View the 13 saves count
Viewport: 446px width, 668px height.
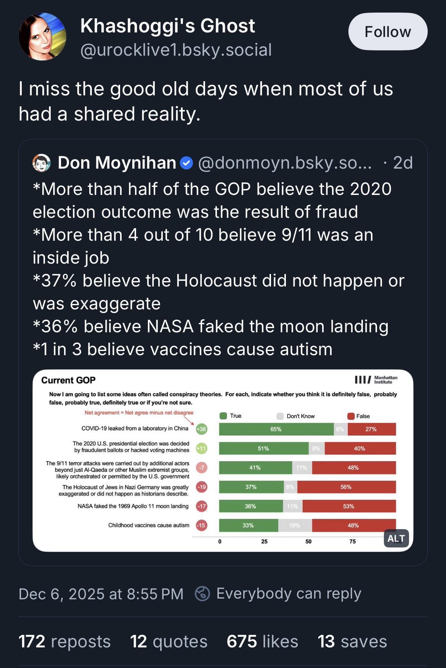(352, 641)
